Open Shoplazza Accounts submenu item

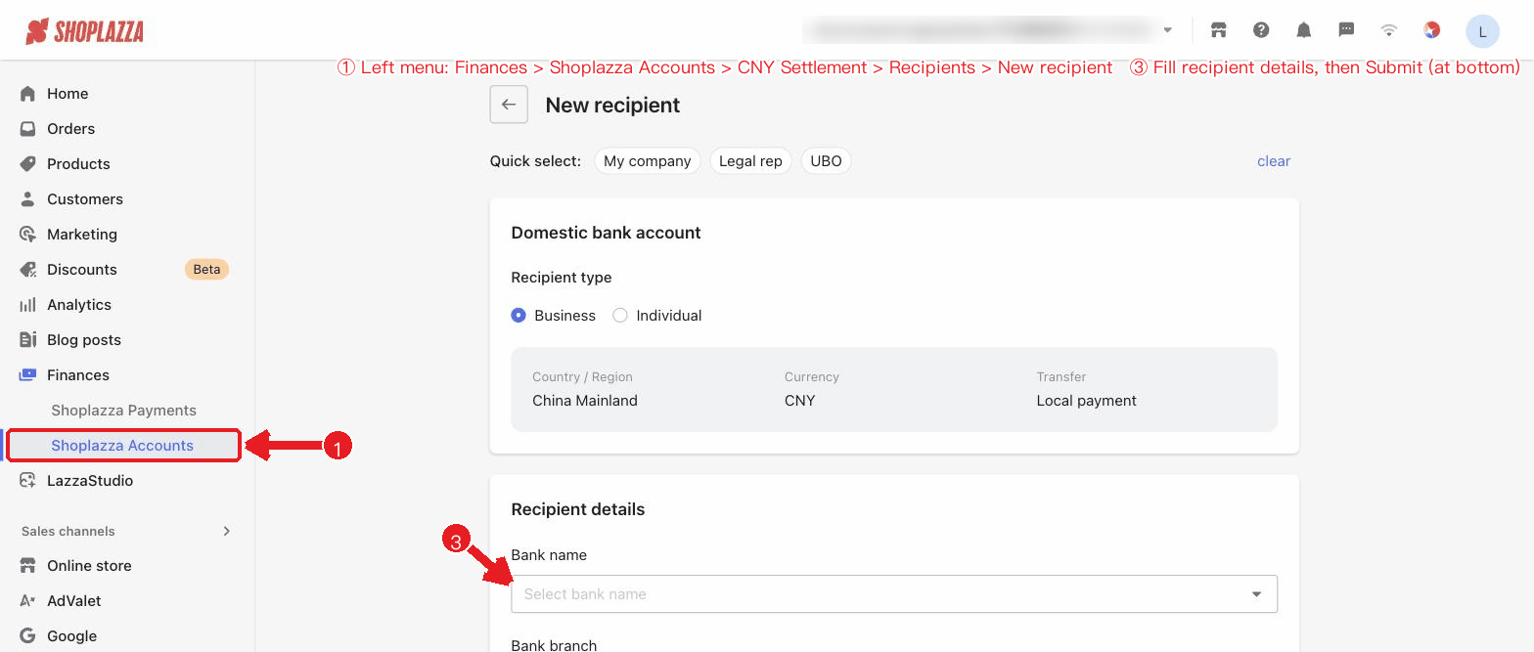click(122, 446)
